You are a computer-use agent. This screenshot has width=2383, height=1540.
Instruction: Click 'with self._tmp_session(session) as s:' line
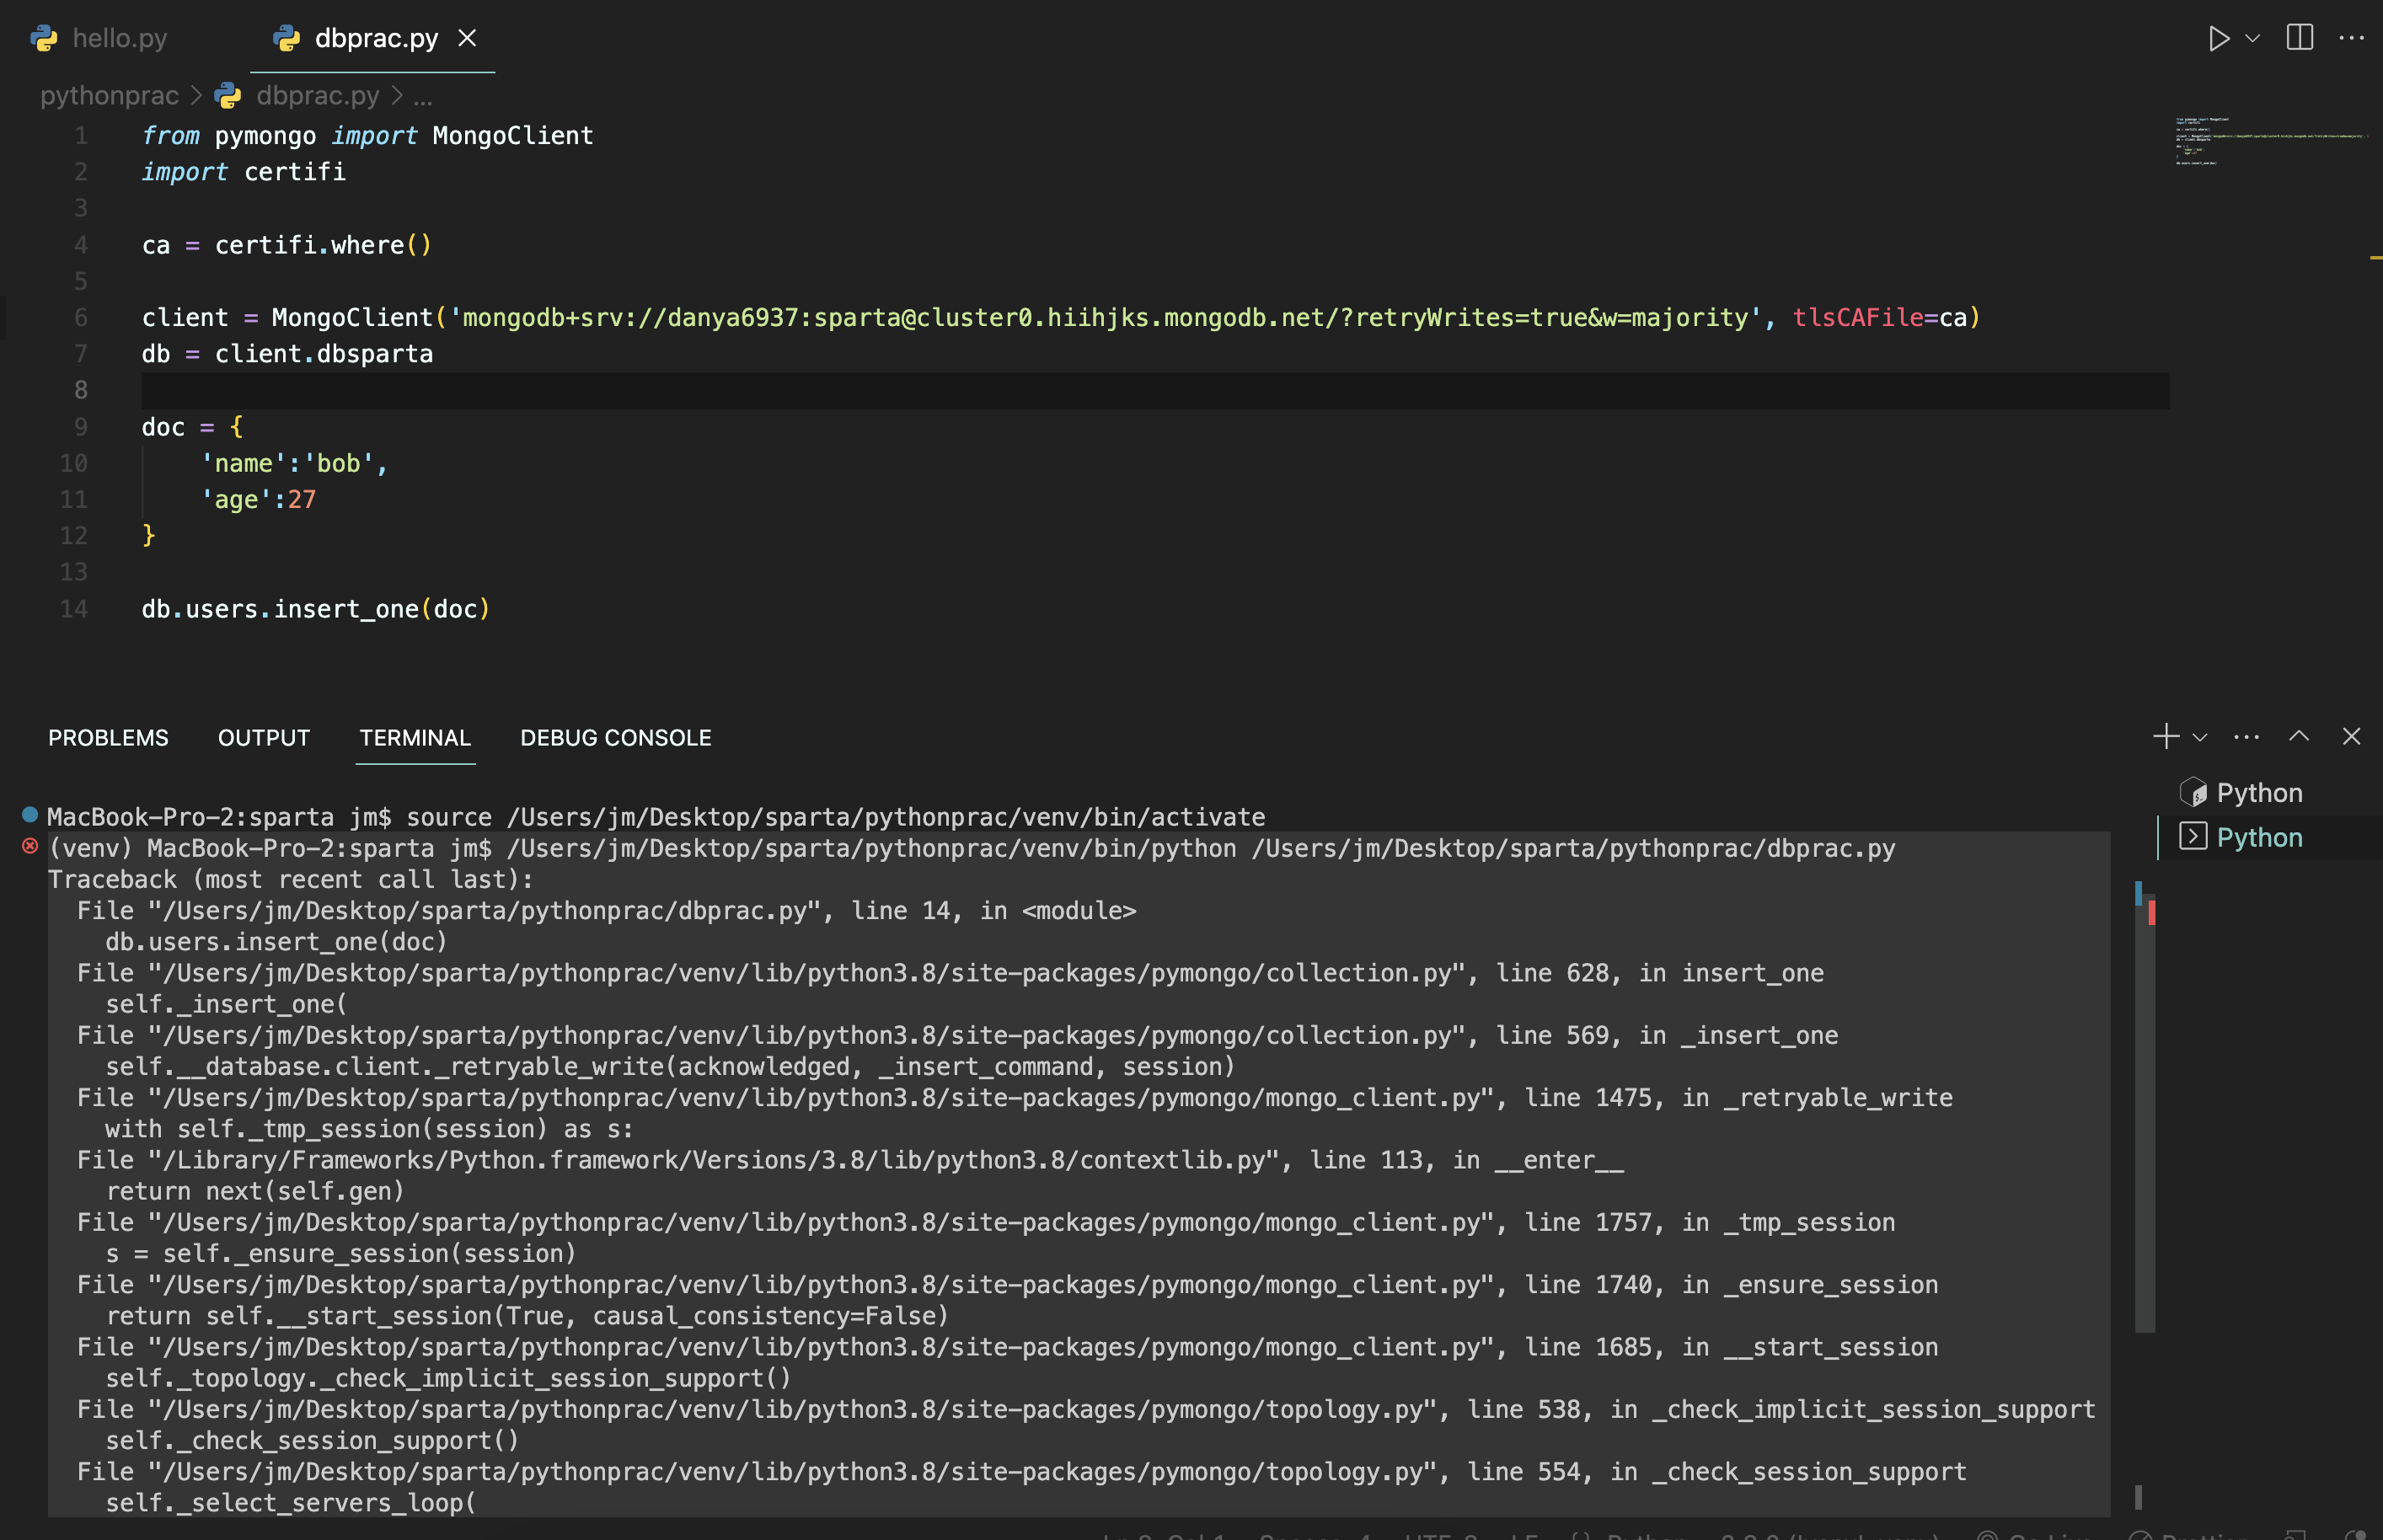click(x=369, y=1129)
